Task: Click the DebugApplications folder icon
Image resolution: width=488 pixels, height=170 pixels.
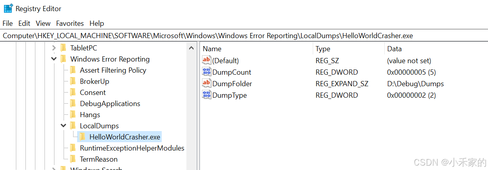Action: (73, 104)
